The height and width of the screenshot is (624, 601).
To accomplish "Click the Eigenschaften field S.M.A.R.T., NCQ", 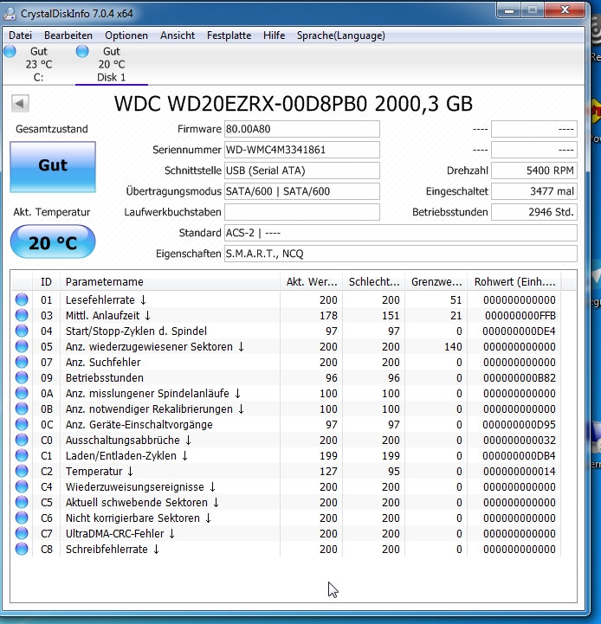I will coord(401,254).
